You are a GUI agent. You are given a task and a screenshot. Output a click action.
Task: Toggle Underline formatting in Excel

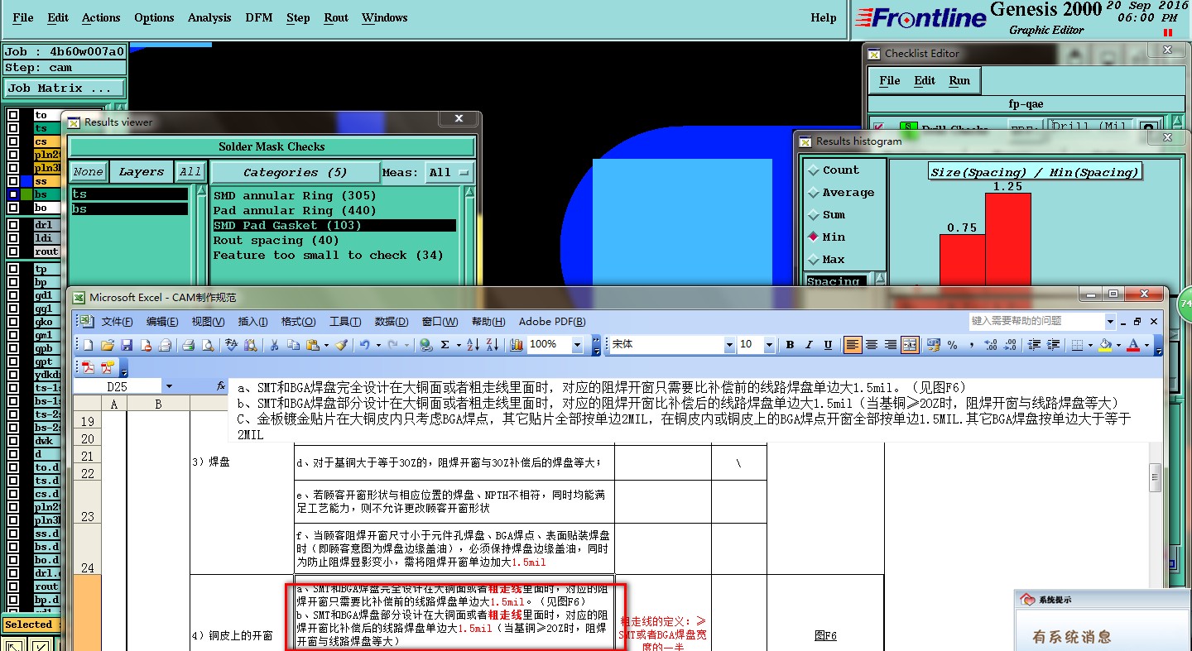828,345
